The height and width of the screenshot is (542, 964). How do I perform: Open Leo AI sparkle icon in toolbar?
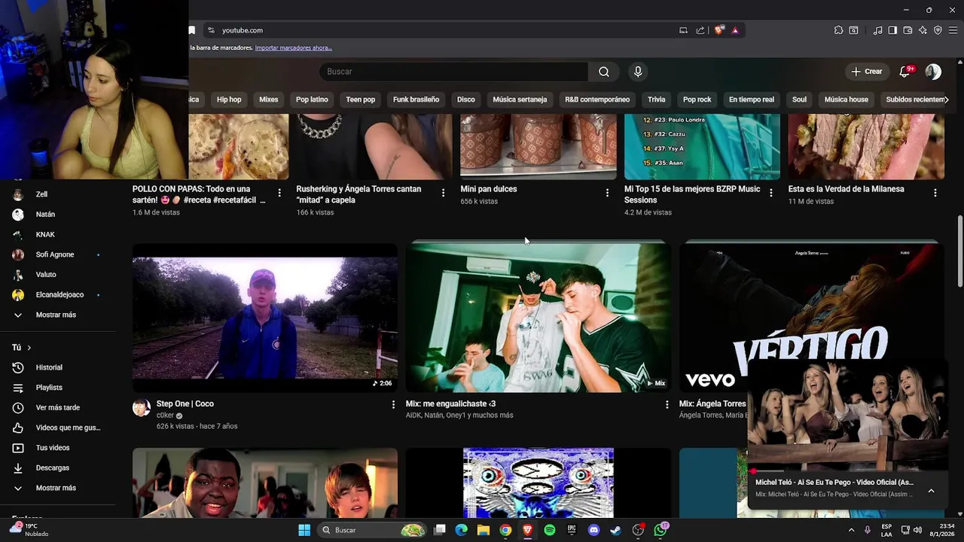(923, 30)
